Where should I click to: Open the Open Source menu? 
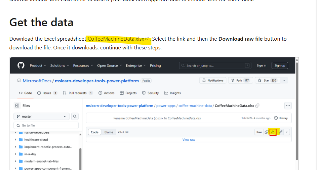click(109, 66)
